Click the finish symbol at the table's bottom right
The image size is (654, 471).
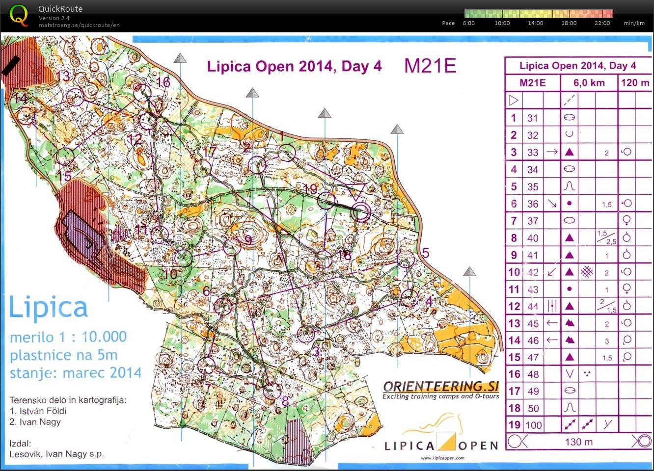pos(641,441)
